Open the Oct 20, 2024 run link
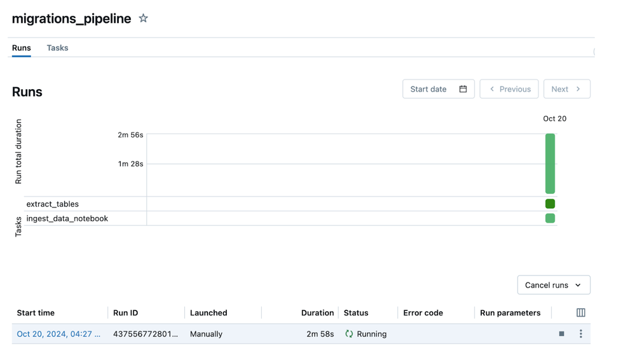Screen dimensions: 635x353 click(x=58, y=334)
